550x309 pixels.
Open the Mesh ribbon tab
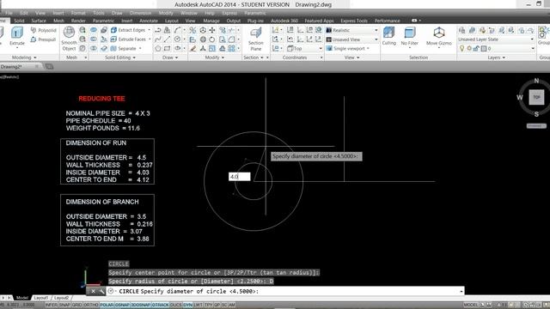point(58,21)
